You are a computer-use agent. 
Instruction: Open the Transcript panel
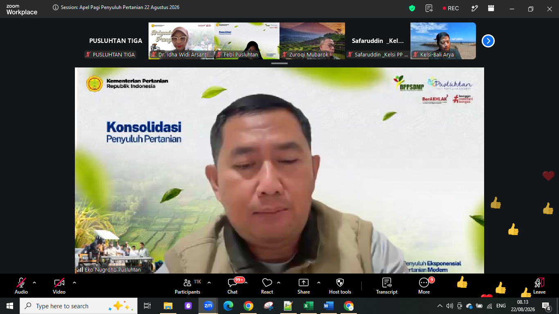click(387, 285)
